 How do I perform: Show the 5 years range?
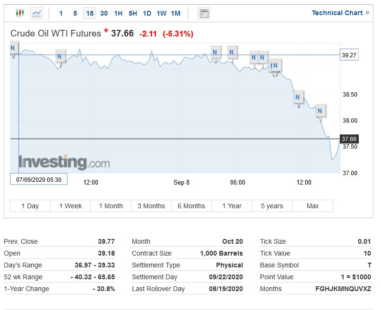coord(272,206)
